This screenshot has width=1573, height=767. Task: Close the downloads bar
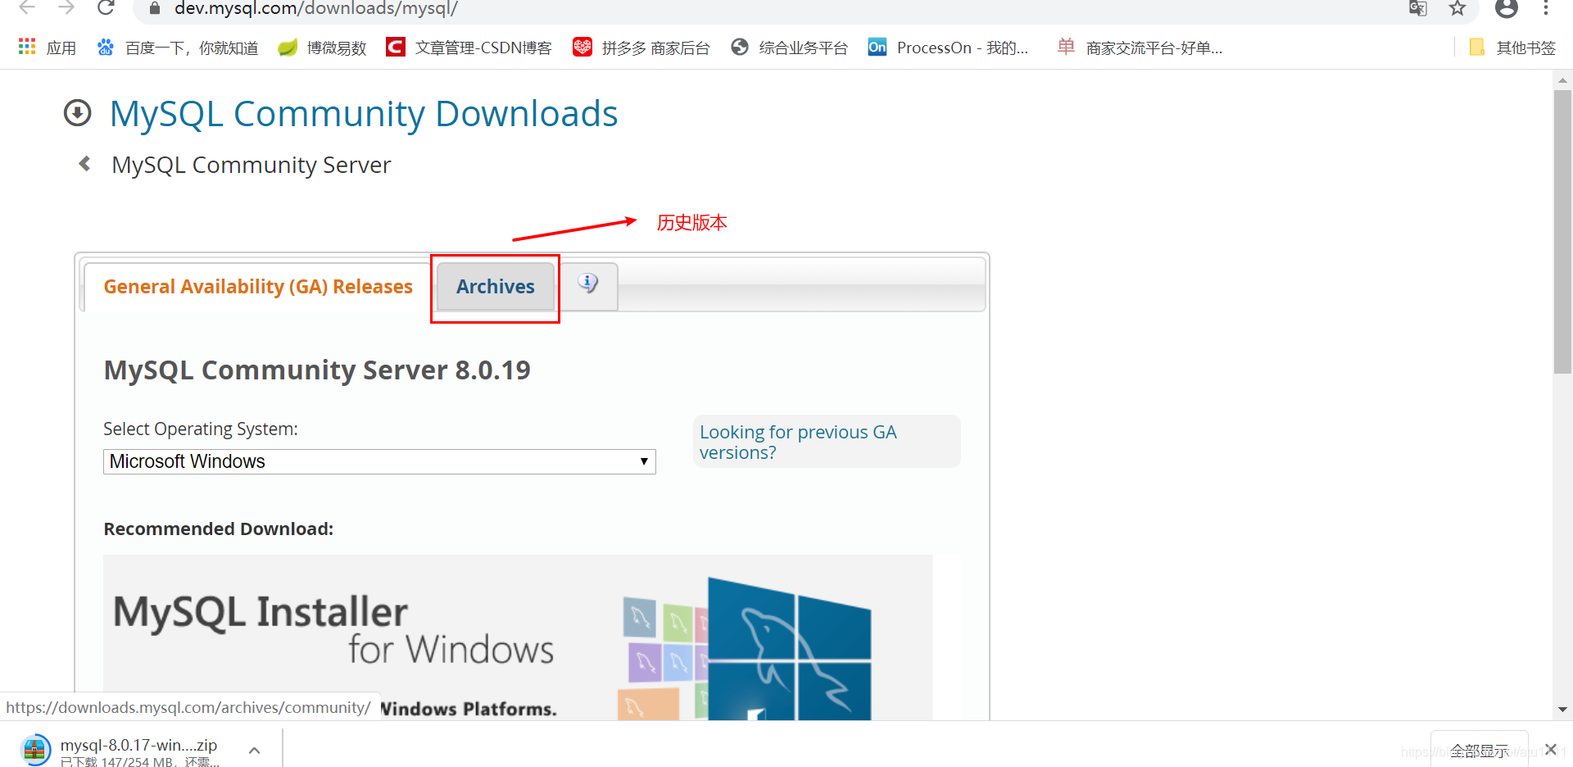tap(1551, 749)
